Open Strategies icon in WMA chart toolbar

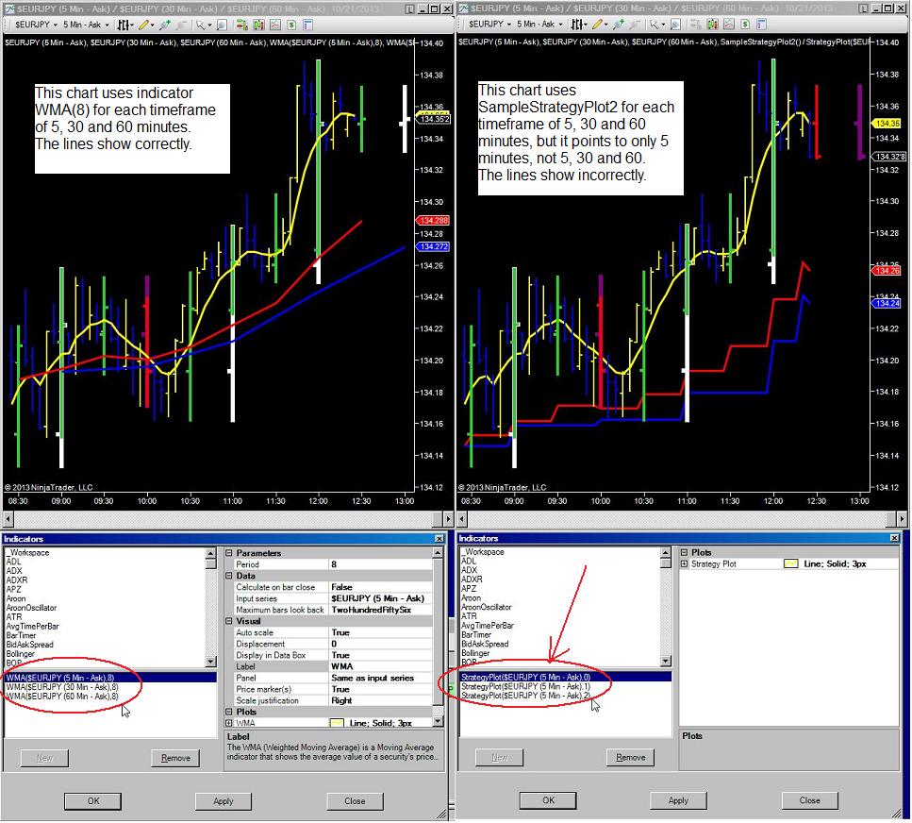(x=291, y=25)
